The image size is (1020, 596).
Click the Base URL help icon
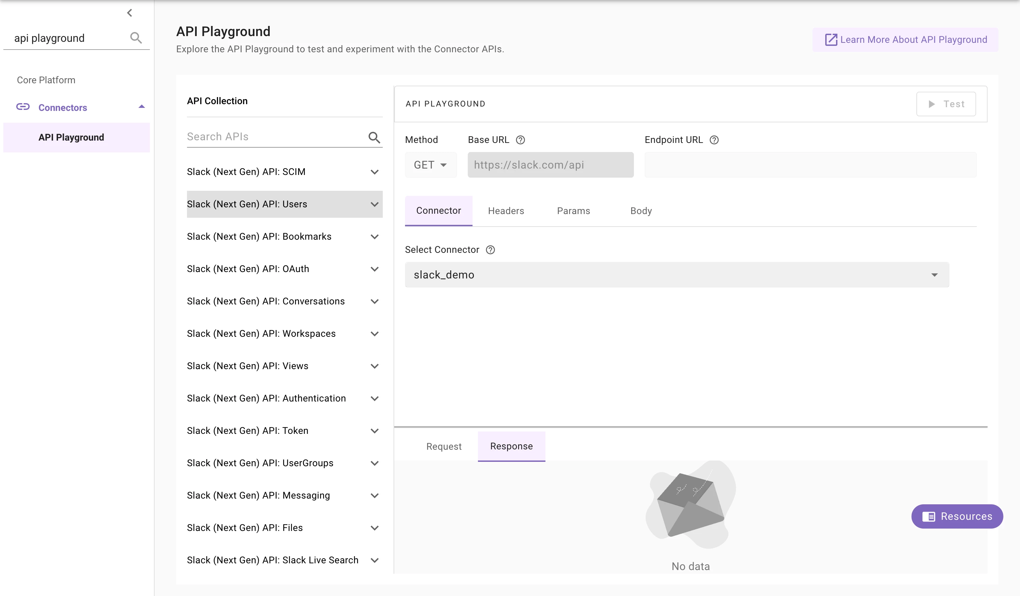520,140
